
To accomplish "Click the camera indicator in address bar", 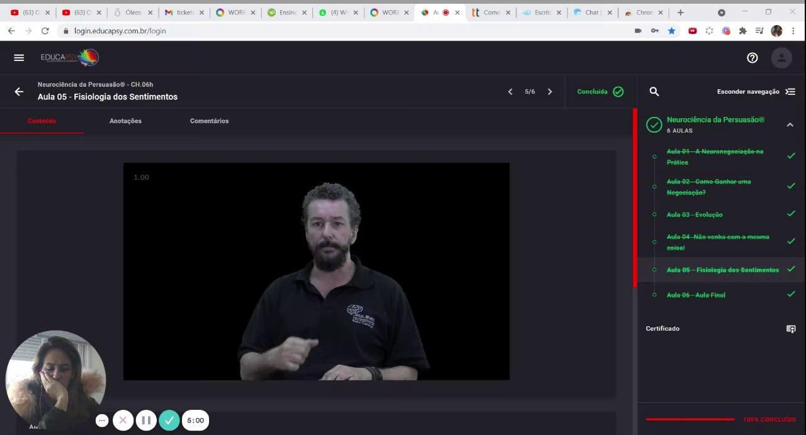I will pyautogui.click(x=638, y=31).
